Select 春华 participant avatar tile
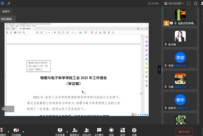203x136 pixels. [180, 100]
